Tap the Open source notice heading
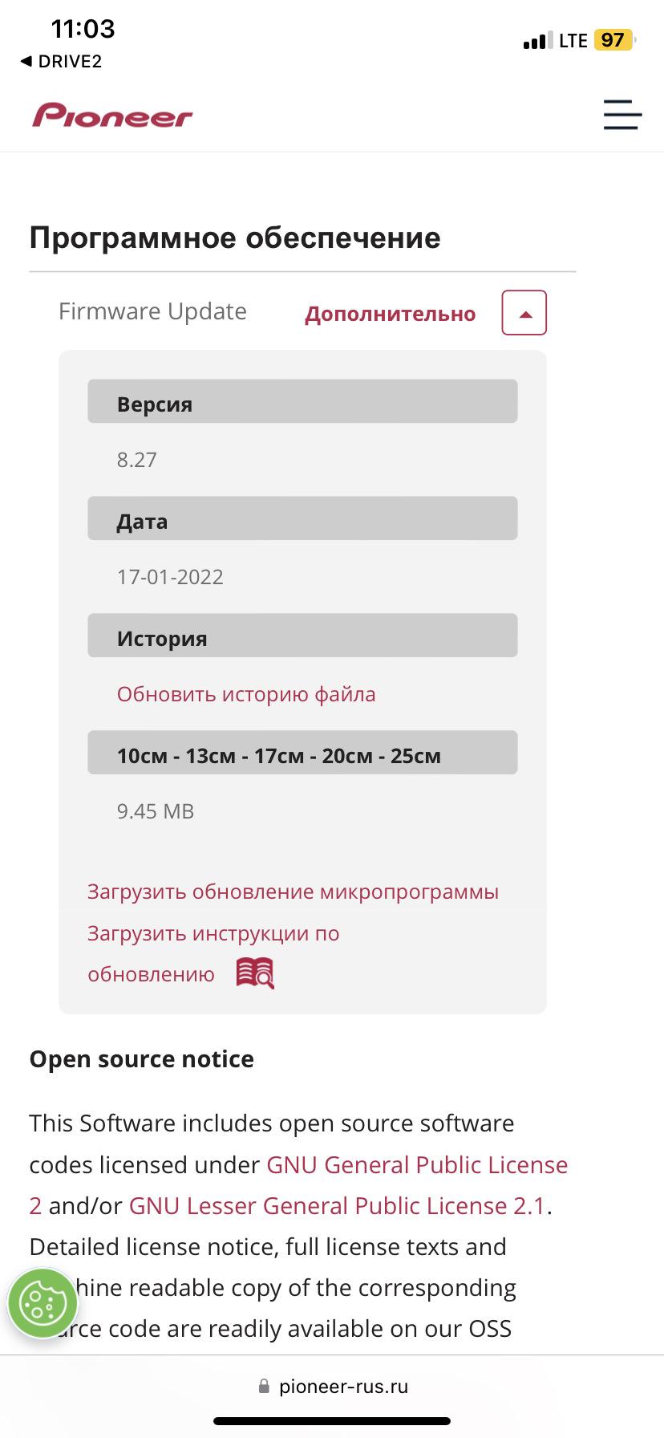This screenshot has height=1438, width=664. (x=142, y=1059)
